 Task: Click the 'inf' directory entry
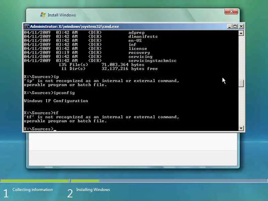[132, 45]
